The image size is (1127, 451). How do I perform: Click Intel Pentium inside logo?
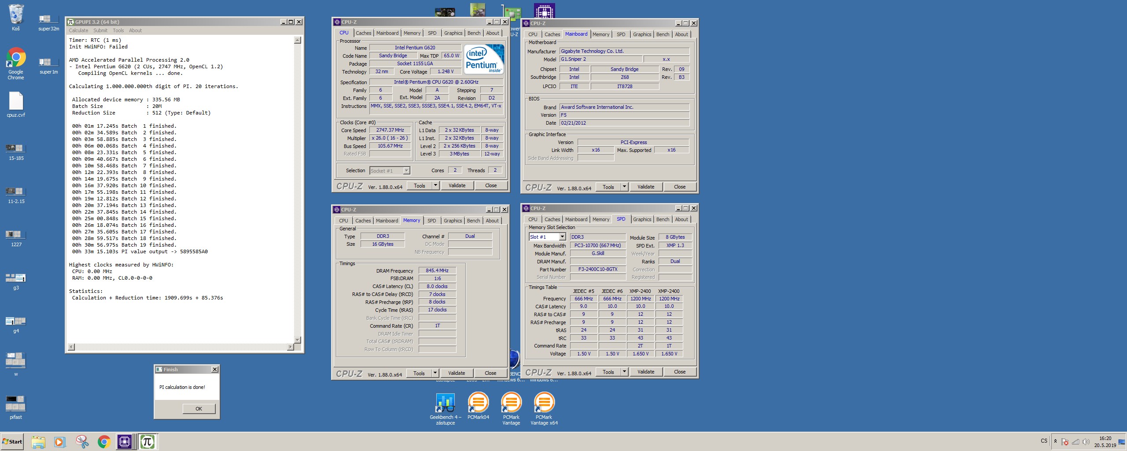[484, 59]
